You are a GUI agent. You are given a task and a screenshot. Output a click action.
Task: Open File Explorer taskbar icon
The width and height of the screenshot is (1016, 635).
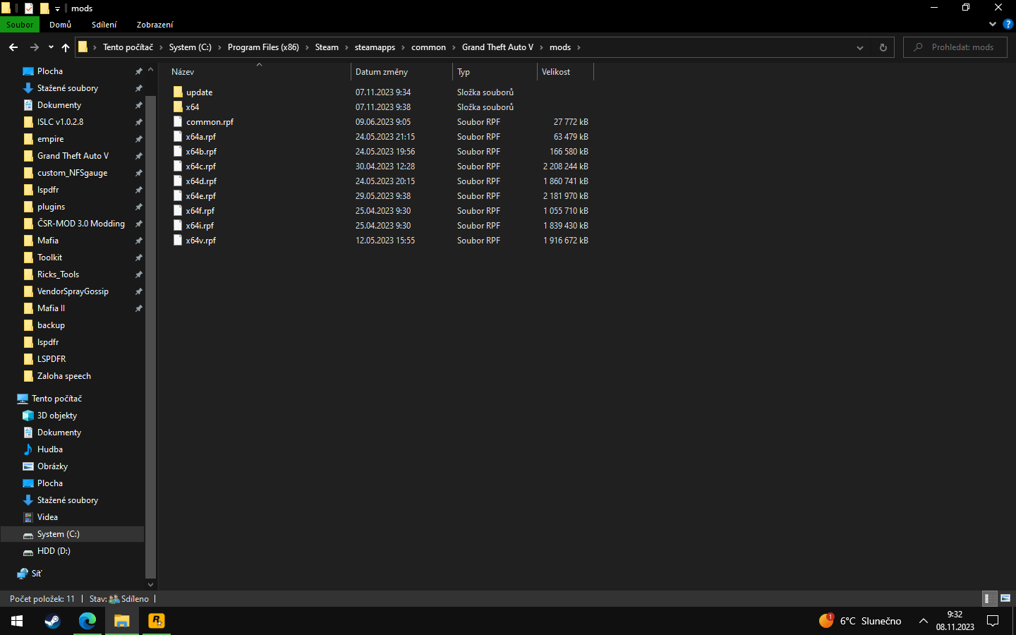122,621
